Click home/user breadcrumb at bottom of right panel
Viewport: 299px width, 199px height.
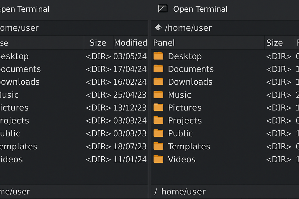(x=183, y=192)
